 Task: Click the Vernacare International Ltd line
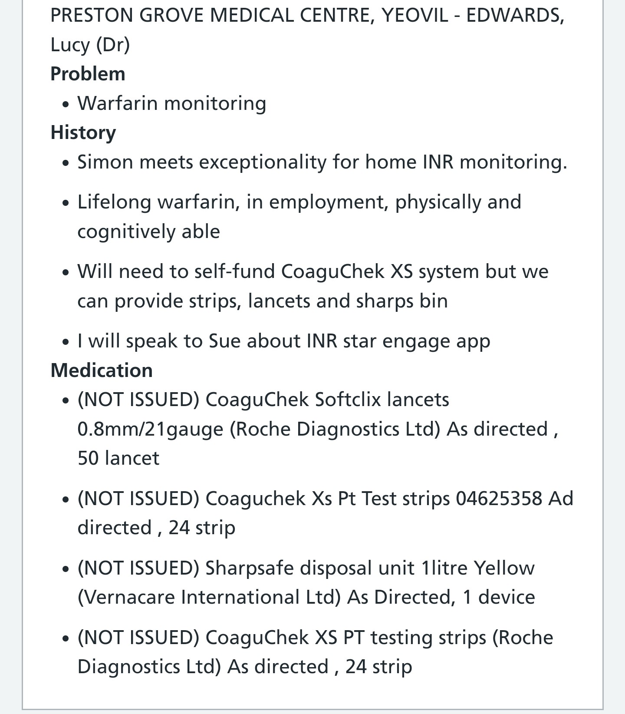(x=306, y=597)
